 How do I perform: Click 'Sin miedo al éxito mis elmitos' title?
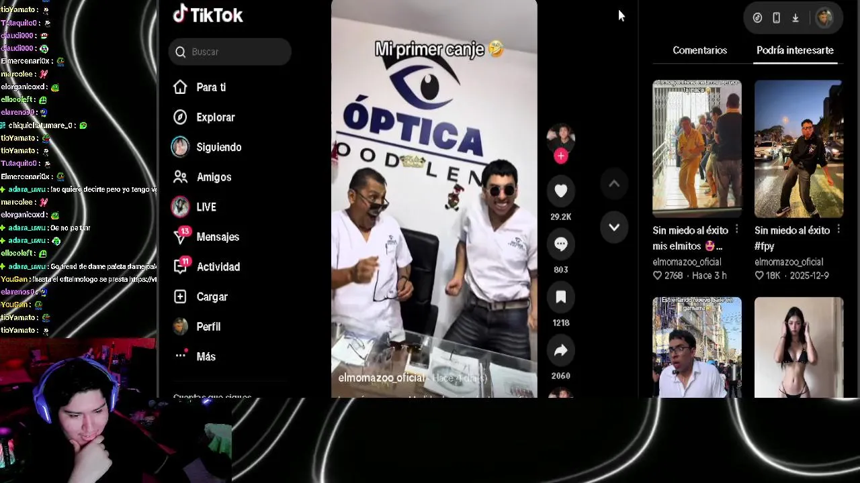690,238
